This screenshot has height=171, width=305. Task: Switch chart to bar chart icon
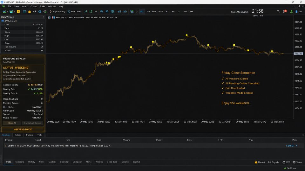(x=86, y=12)
